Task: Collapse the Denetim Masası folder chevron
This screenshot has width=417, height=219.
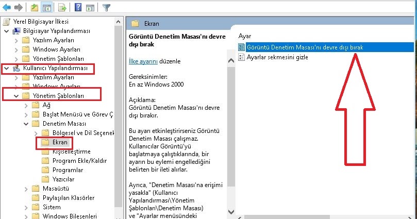Action: [x=26, y=124]
